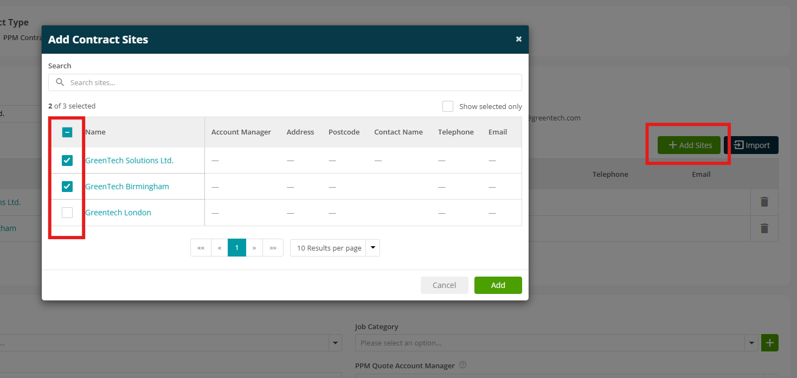Click the green Add button
Screen dimensions: 797x378
coord(498,285)
